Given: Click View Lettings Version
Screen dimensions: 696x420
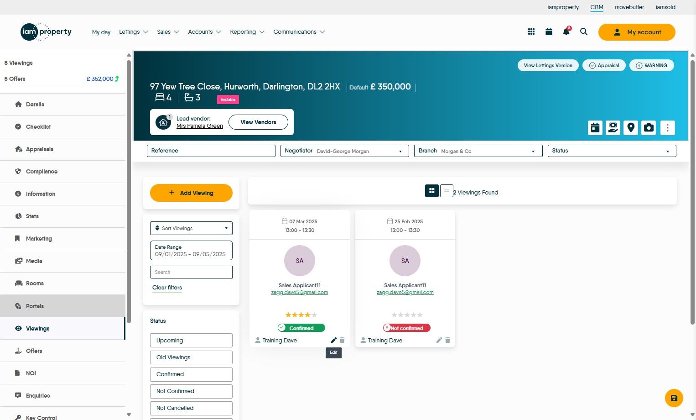Looking at the screenshot, I should 548,65.
